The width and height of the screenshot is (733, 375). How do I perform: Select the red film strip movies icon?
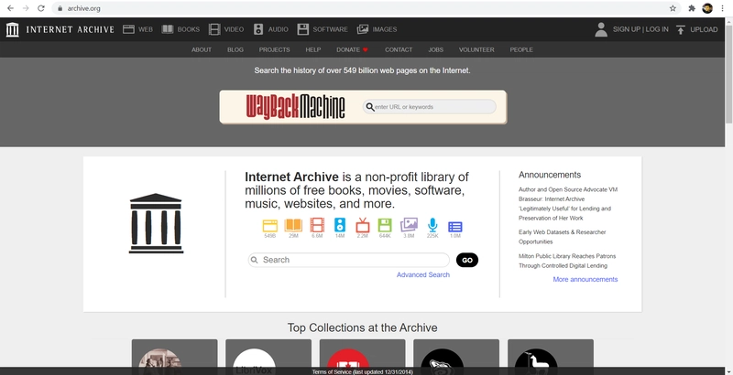(317, 225)
